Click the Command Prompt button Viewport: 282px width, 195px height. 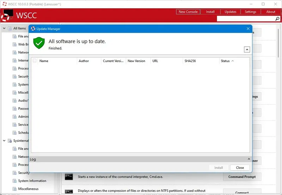pos(242,177)
